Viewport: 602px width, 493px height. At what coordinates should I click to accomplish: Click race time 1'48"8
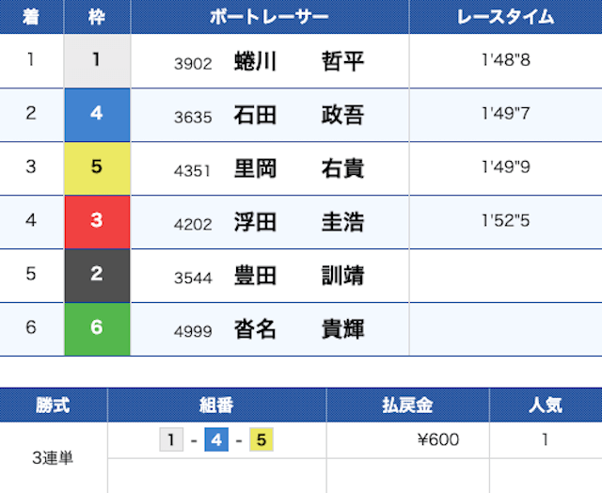click(506, 60)
